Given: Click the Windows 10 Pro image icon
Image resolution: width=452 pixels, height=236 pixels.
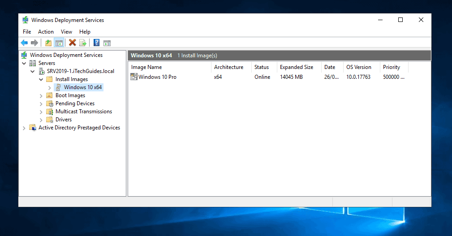Looking at the screenshot, I should pyautogui.click(x=134, y=77).
